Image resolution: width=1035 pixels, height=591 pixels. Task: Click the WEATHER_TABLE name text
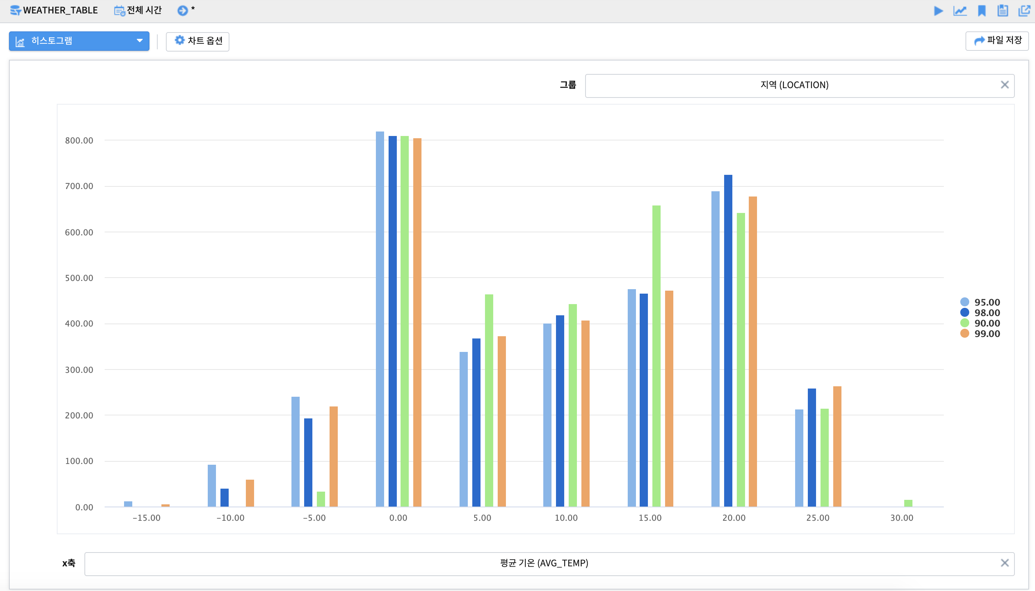(61, 10)
